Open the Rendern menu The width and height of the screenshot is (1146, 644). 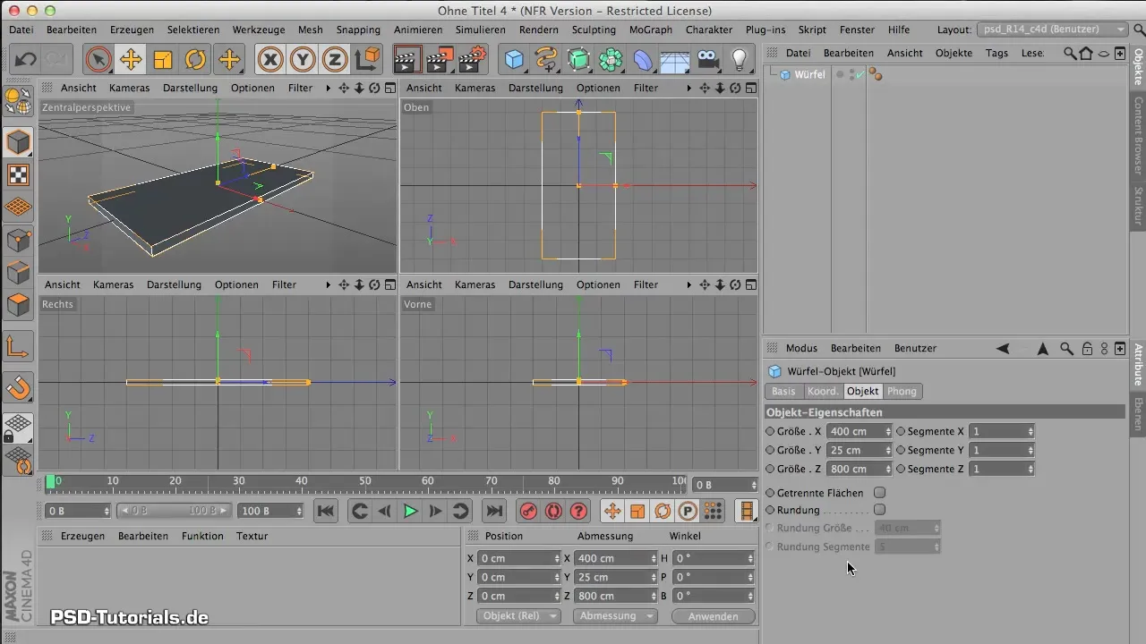pyautogui.click(x=539, y=30)
